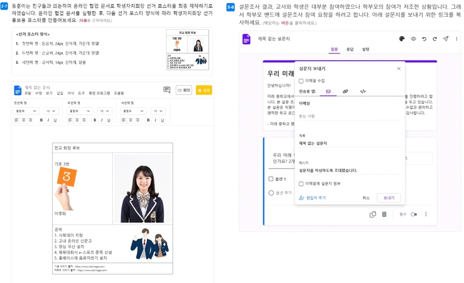
Task: Open the 수정 menu
Action: [x=38, y=93]
